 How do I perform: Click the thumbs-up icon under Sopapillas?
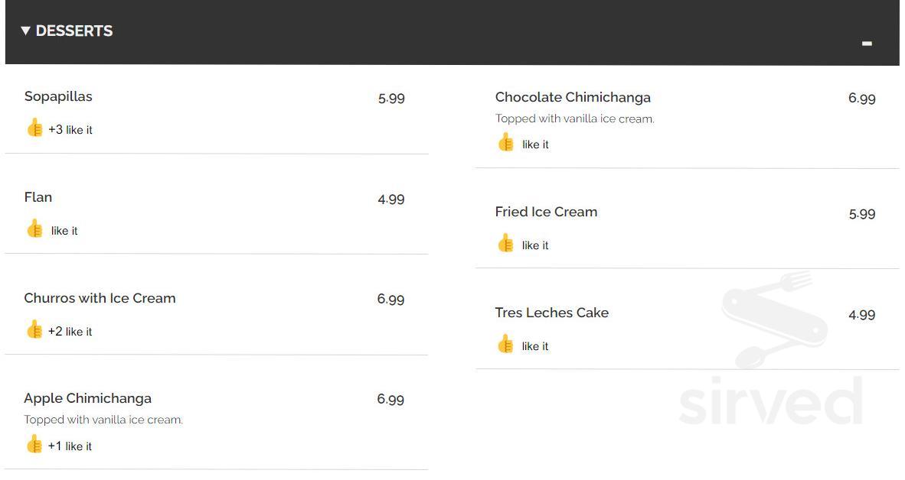[x=34, y=128]
